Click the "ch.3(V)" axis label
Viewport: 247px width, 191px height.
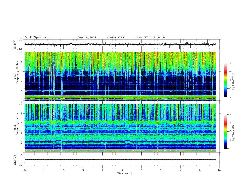[x=15, y=160]
